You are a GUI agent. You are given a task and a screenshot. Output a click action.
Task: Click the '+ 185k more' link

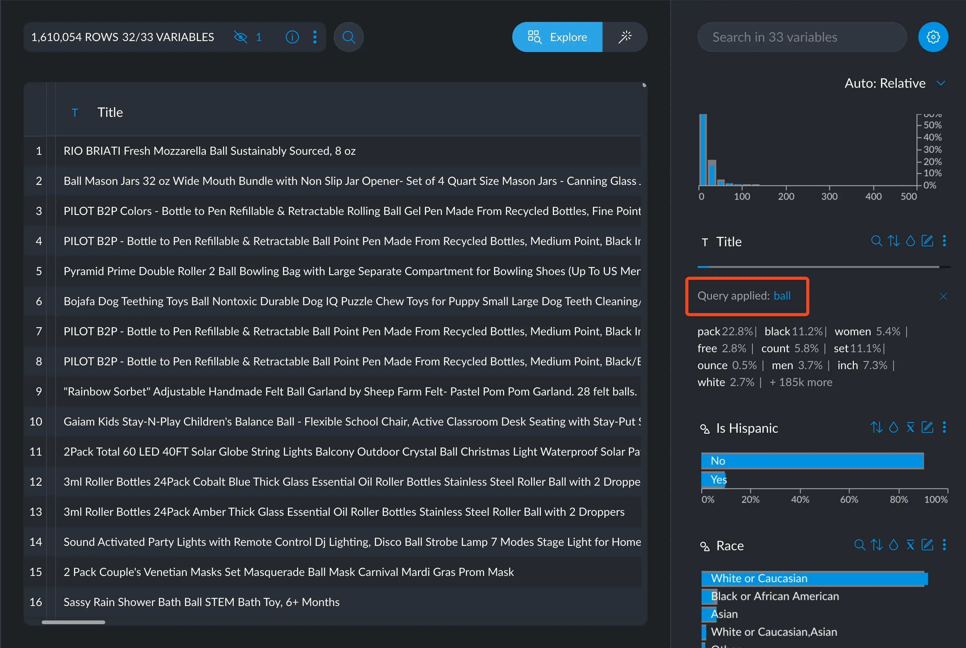point(800,382)
